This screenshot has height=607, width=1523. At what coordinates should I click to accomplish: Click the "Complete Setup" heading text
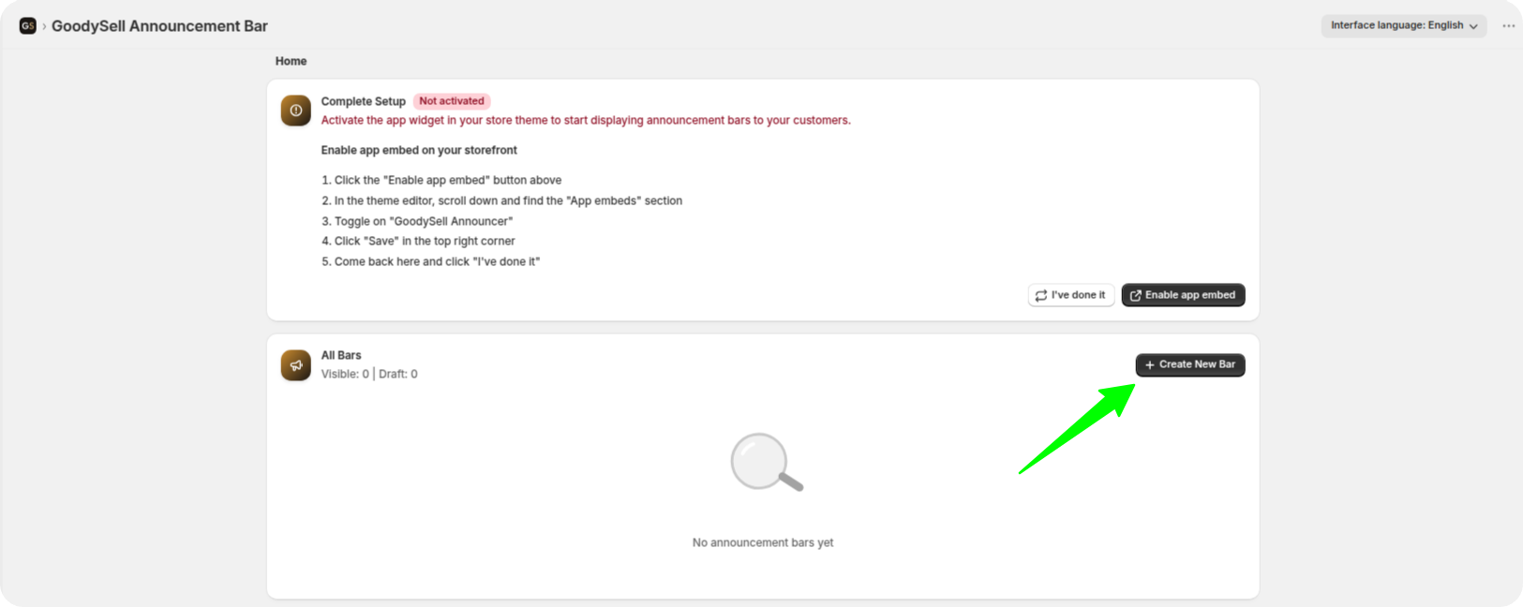point(364,101)
